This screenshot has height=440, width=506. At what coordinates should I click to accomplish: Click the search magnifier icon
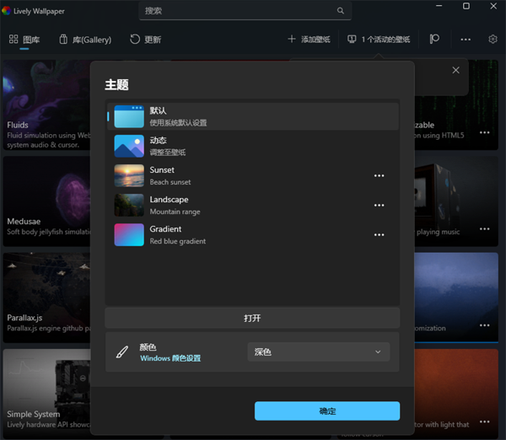tap(341, 11)
